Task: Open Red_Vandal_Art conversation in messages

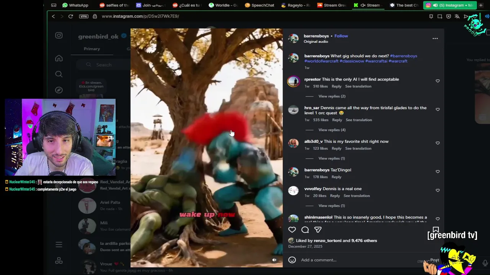Action: pyautogui.click(x=103, y=185)
